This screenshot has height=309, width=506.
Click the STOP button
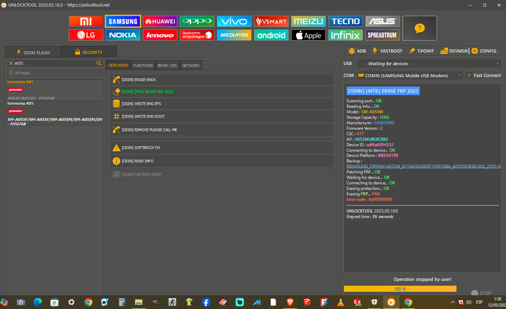[x=481, y=293]
